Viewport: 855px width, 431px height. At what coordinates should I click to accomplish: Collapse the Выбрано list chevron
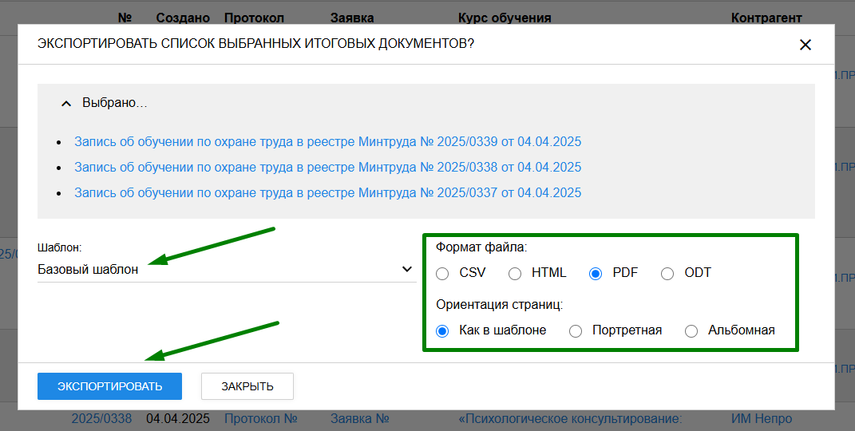66,103
